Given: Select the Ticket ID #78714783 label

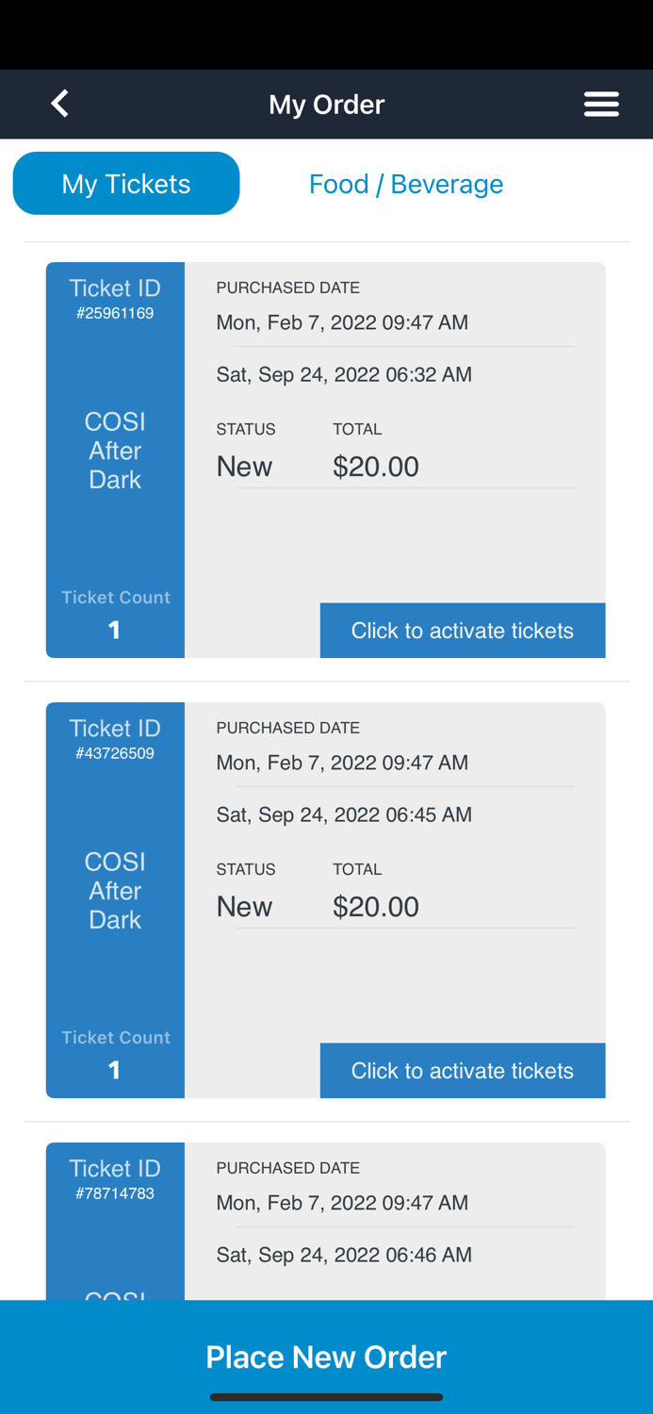Looking at the screenshot, I should tap(115, 1179).
